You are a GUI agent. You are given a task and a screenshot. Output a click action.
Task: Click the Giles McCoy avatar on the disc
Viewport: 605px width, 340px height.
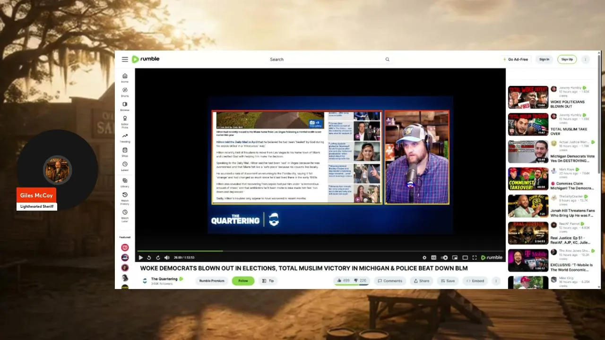(57, 170)
